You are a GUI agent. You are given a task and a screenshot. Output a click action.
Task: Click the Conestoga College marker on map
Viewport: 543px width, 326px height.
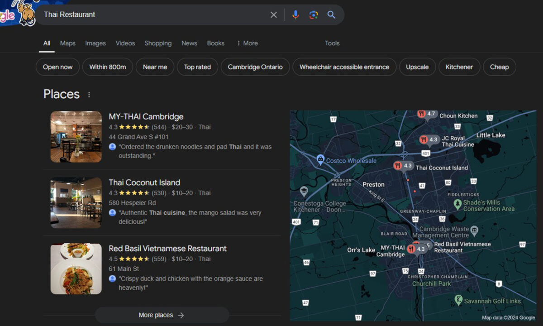click(304, 191)
